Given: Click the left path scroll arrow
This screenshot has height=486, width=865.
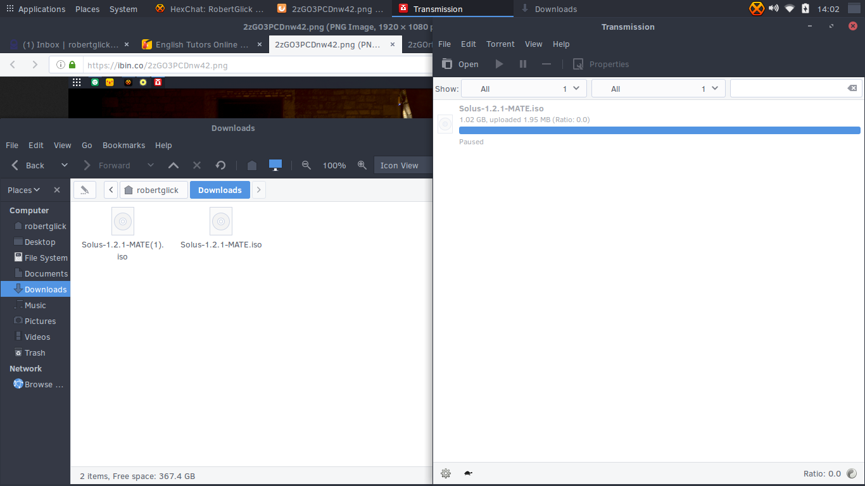Looking at the screenshot, I should click(111, 190).
